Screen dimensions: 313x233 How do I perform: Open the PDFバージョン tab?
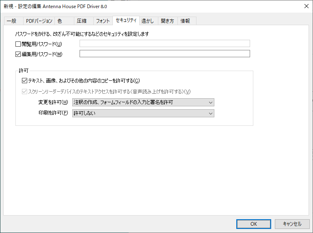click(39, 21)
